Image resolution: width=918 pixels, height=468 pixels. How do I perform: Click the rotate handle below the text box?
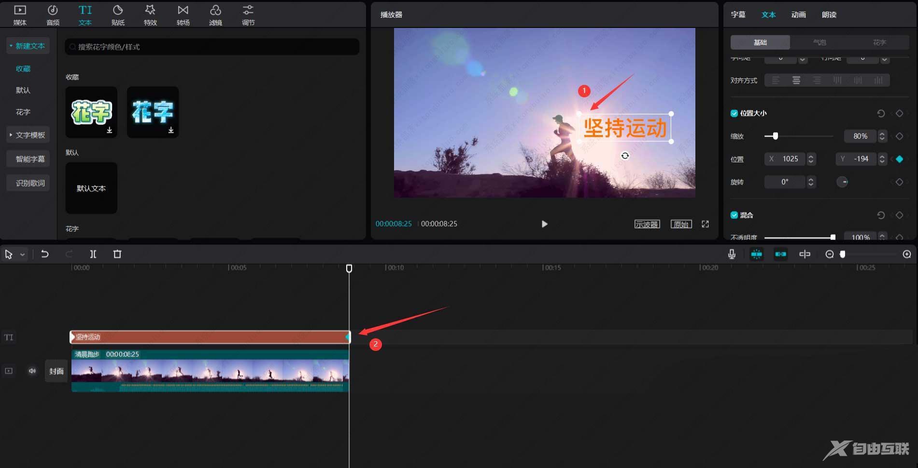point(625,155)
